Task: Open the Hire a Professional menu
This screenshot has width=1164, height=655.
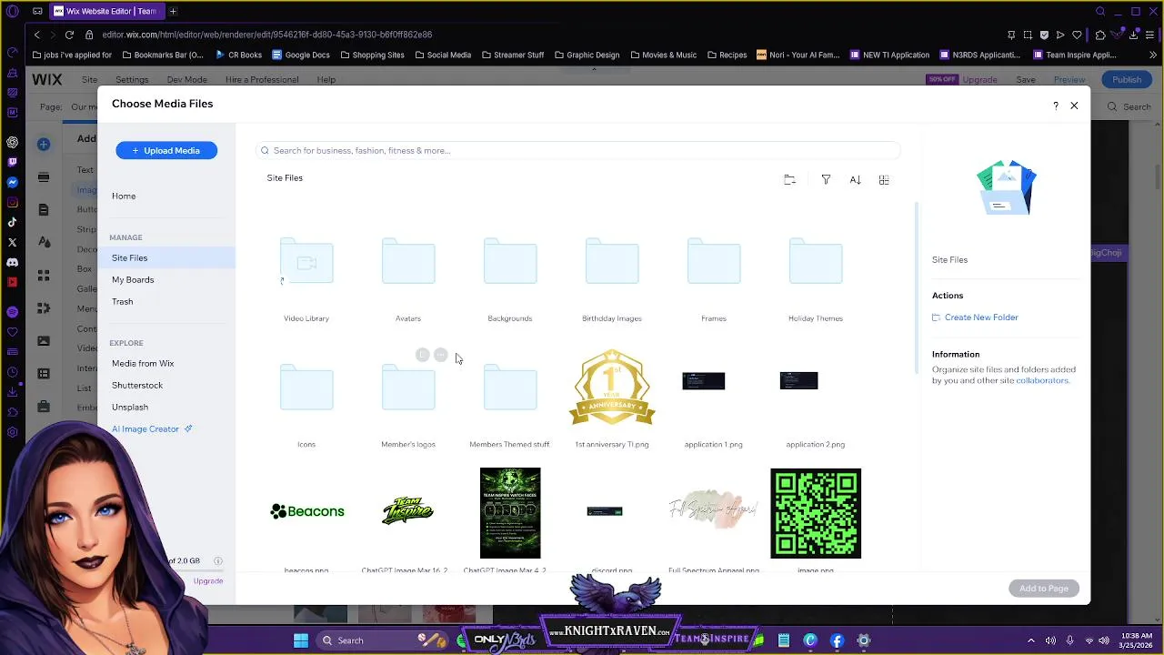Action: (262, 80)
